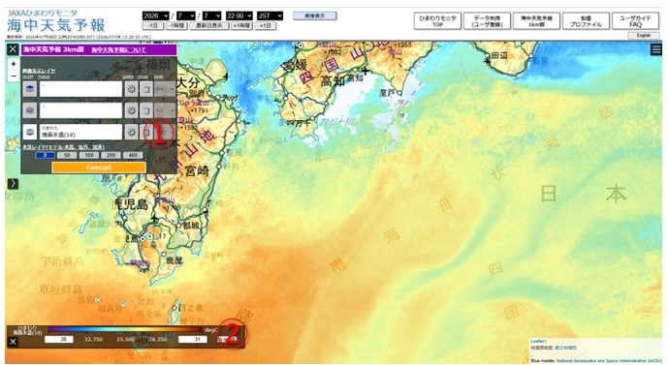Switch language to English

[x=644, y=36]
